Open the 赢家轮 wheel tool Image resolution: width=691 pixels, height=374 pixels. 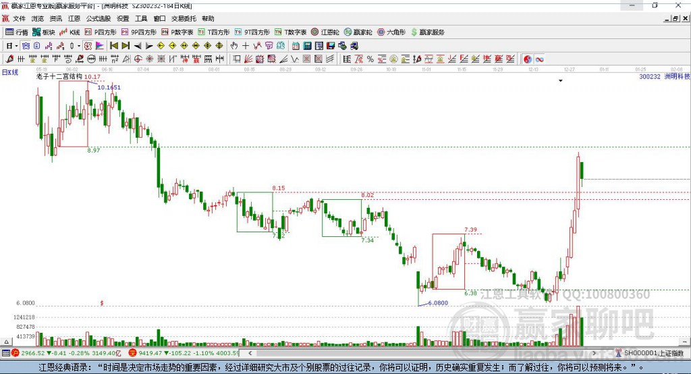[358, 32]
